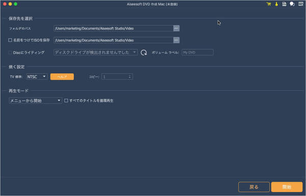Browse for folder path location
306x196 pixels.
(x=176, y=29)
